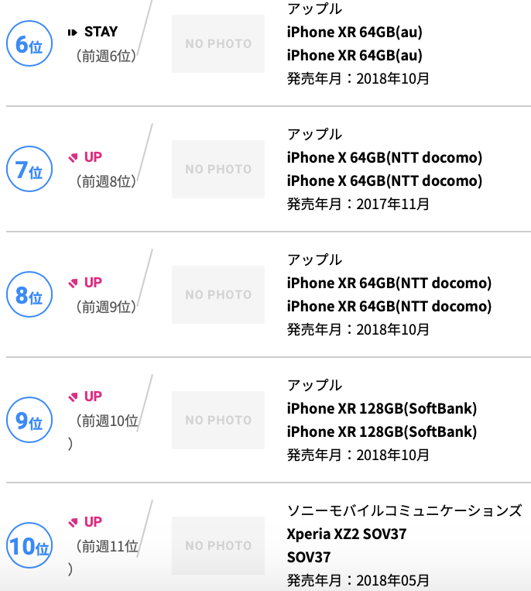Open first iPhone XR 128GB(SoftBank) title link
The height and width of the screenshot is (591, 531).
point(382,408)
